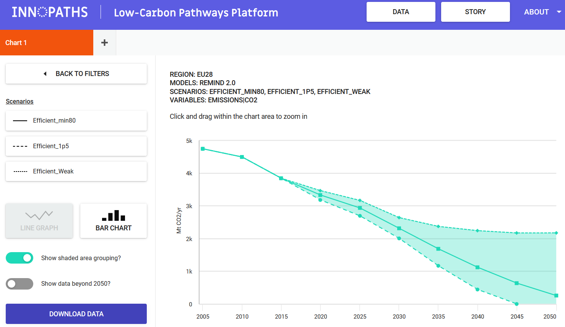This screenshot has height=327, width=565.
Task: Click the 2010 data point on the chart
Action: [x=242, y=157]
